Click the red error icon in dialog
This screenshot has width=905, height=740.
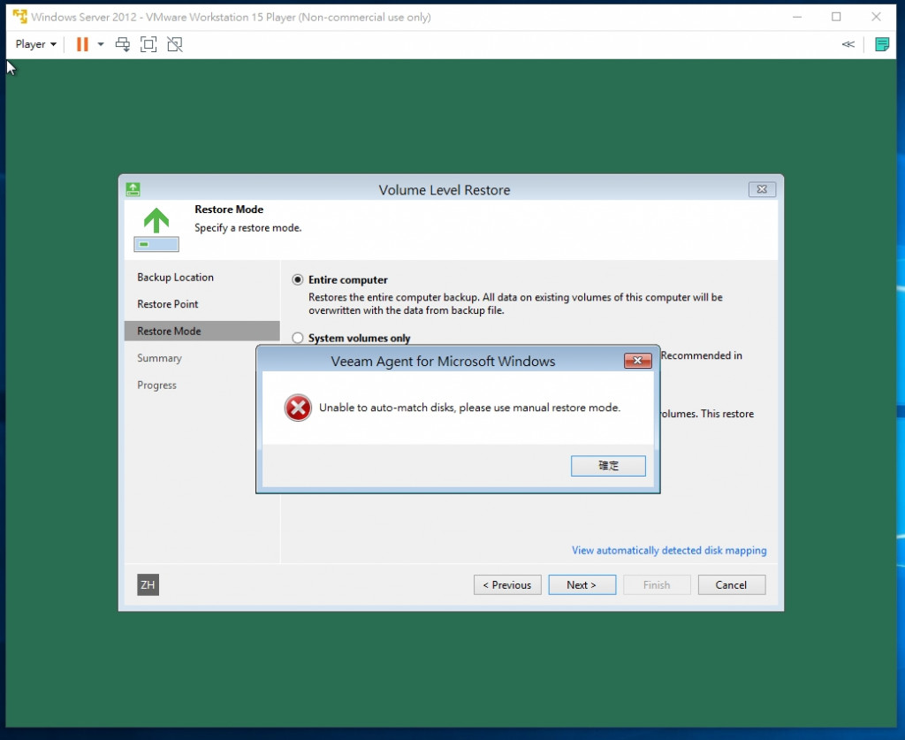(x=298, y=408)
